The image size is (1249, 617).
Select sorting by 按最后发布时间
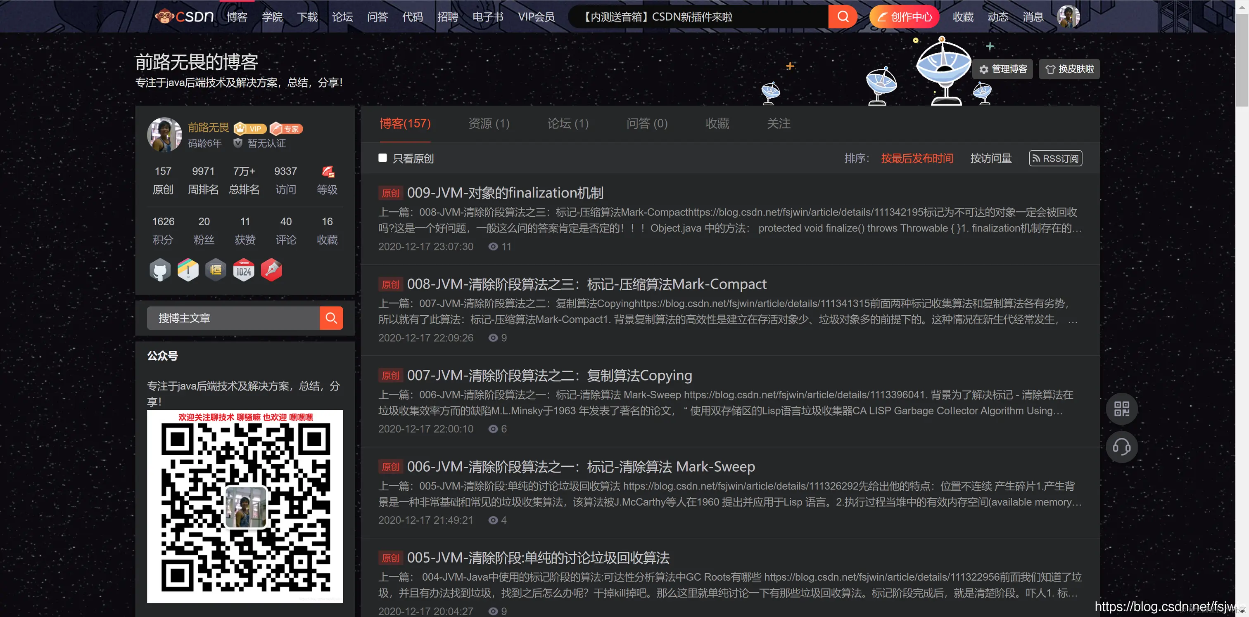click(x=917, y=158)
